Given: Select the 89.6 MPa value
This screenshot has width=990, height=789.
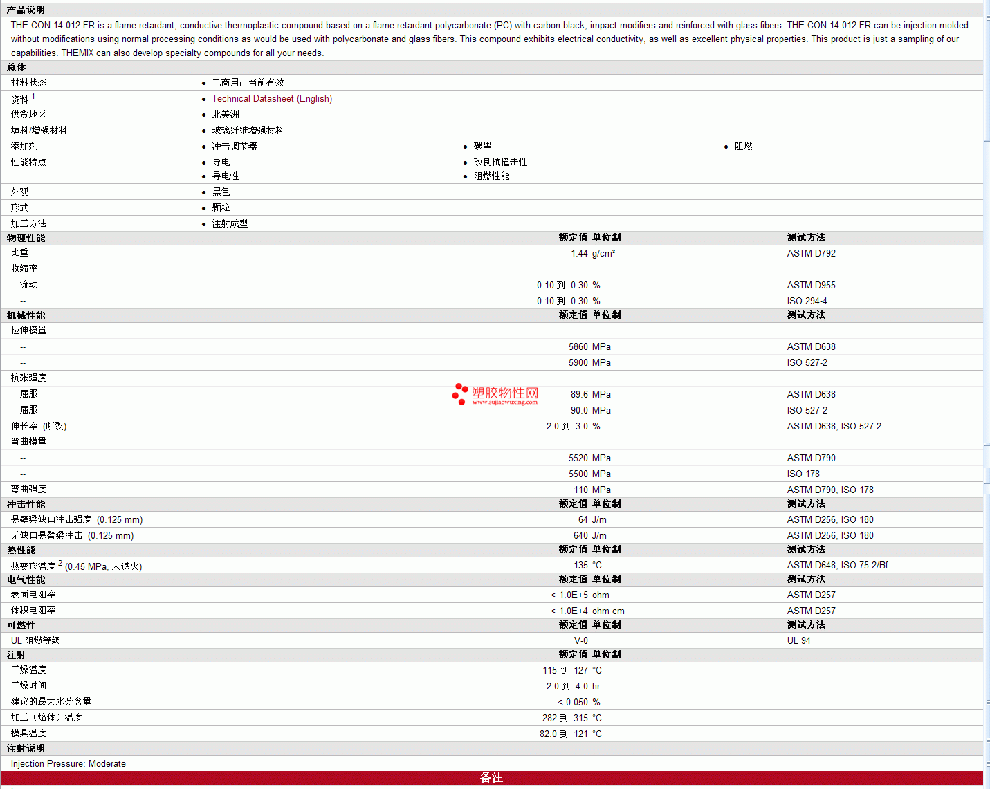Looking at the screenshot, I should coord(591,394).
